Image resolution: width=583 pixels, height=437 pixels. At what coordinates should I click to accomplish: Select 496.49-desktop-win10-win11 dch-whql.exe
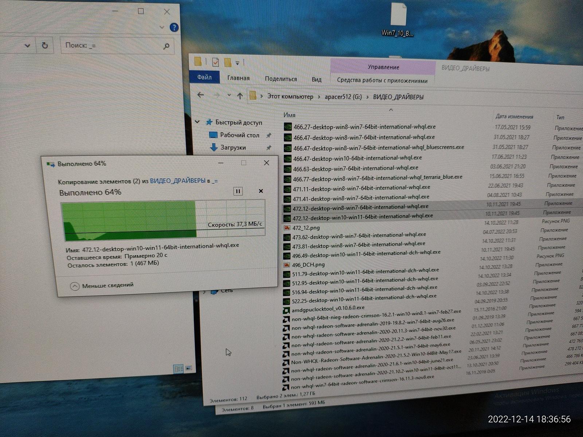tap(366, 253)
